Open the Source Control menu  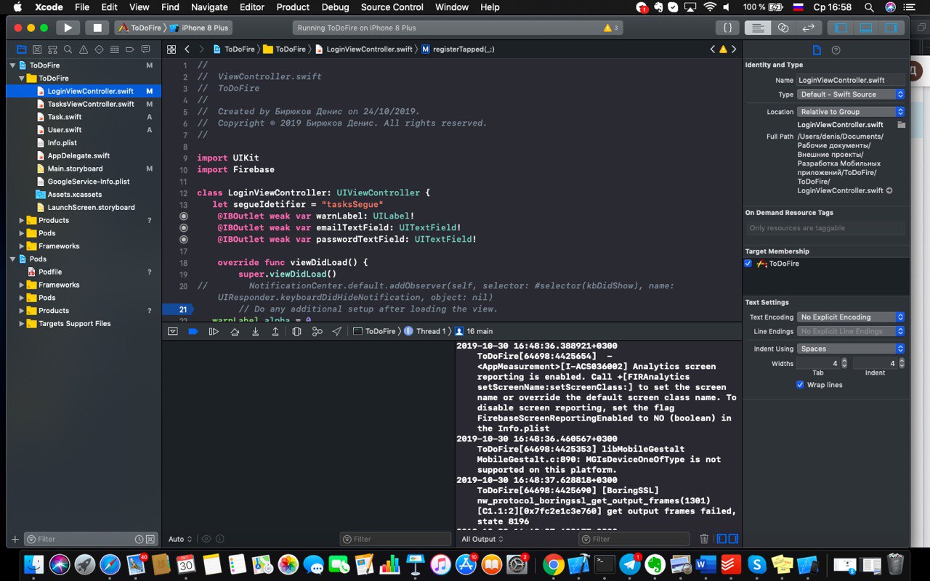pyautogui.click(x=392, y=7)
